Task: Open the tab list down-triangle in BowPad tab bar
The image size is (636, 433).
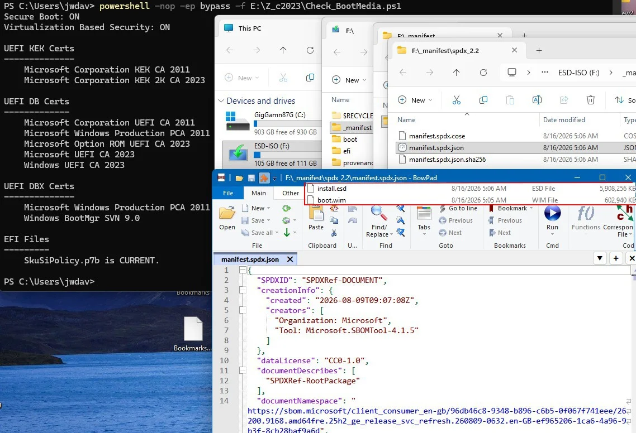Action: (600, 258)
